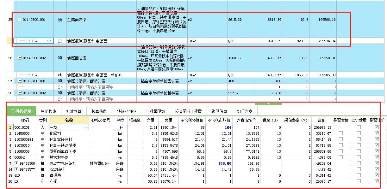Open the 标准换算 tab
Screen dimensions: 387x189
tap(74, 111)
